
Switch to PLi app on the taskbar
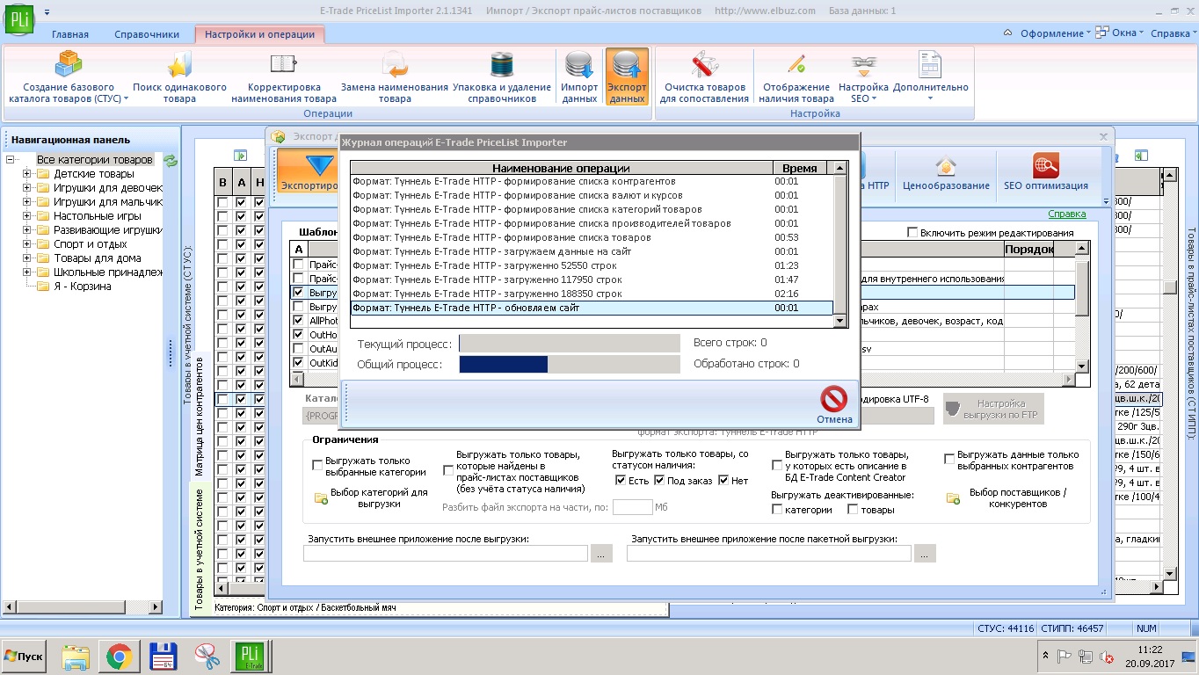coord(250,657)
